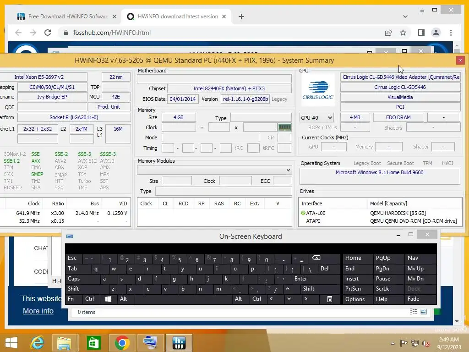Toggle the Chrome side panel icon
The width and height of the screenshot is (469, 352).
[421, 33]
